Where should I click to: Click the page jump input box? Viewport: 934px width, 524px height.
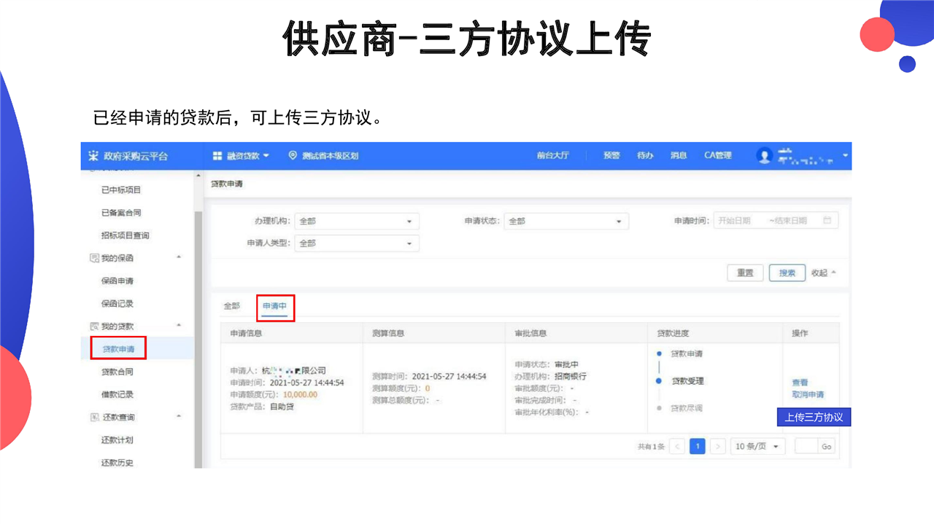[806, 446]
